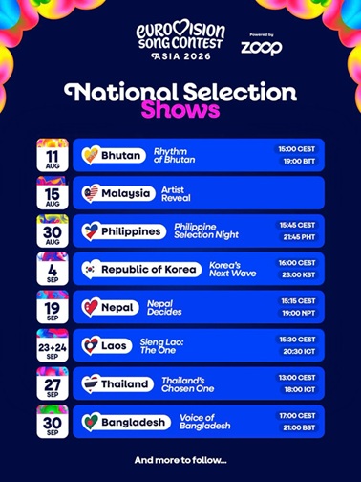Click the Malaysia country name pill
361x482 pixels.
(x=118, y=193)
